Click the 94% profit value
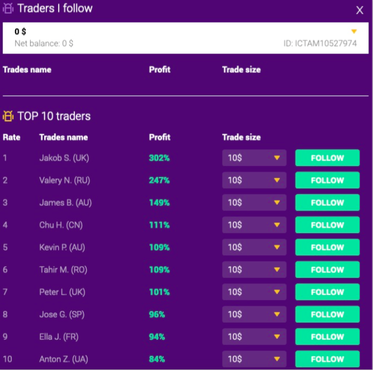The height and width of the screenshot is (370, 373). [x=157, y=337]
